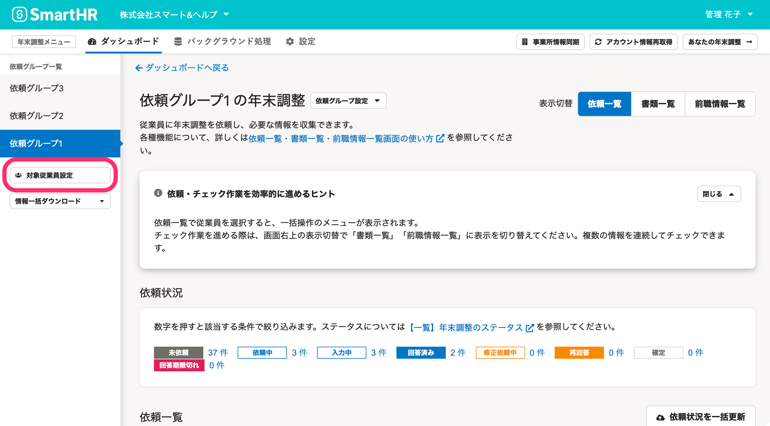Image resolution: width=770 pixels, height=426 pixels.
Task: Click the 依頼中 status badge
Action: pyautogui.click(x=262, y=353)
